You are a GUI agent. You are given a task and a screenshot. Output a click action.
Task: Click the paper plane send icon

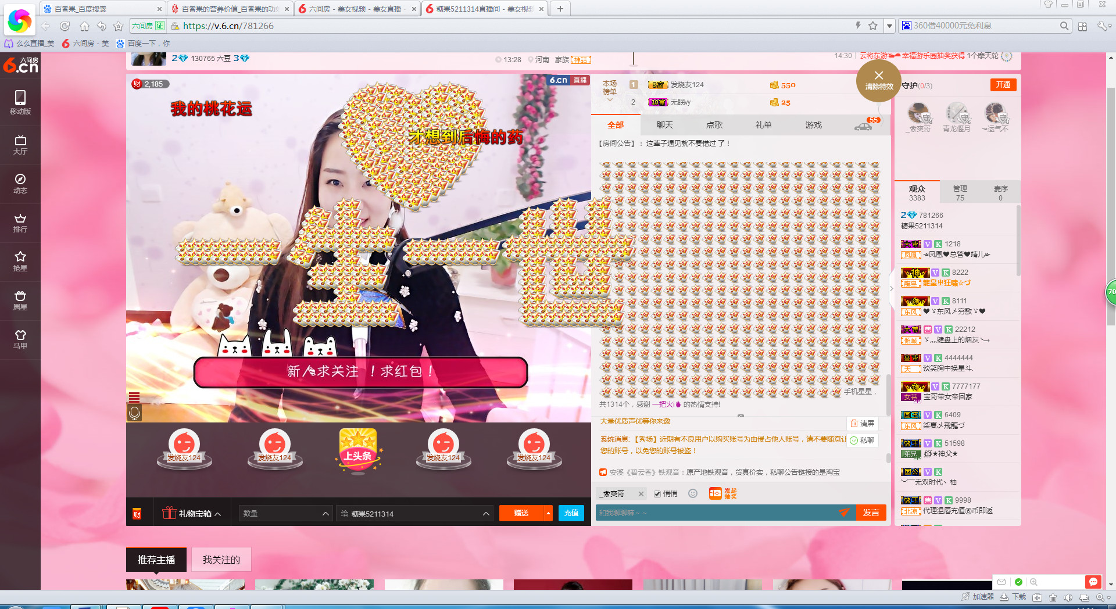[x=844, y=512]
